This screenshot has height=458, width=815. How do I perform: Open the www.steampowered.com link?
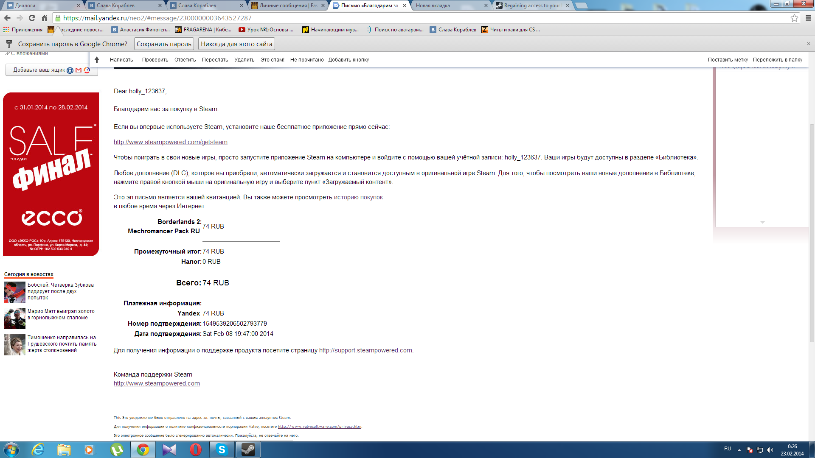pos(157,383)
